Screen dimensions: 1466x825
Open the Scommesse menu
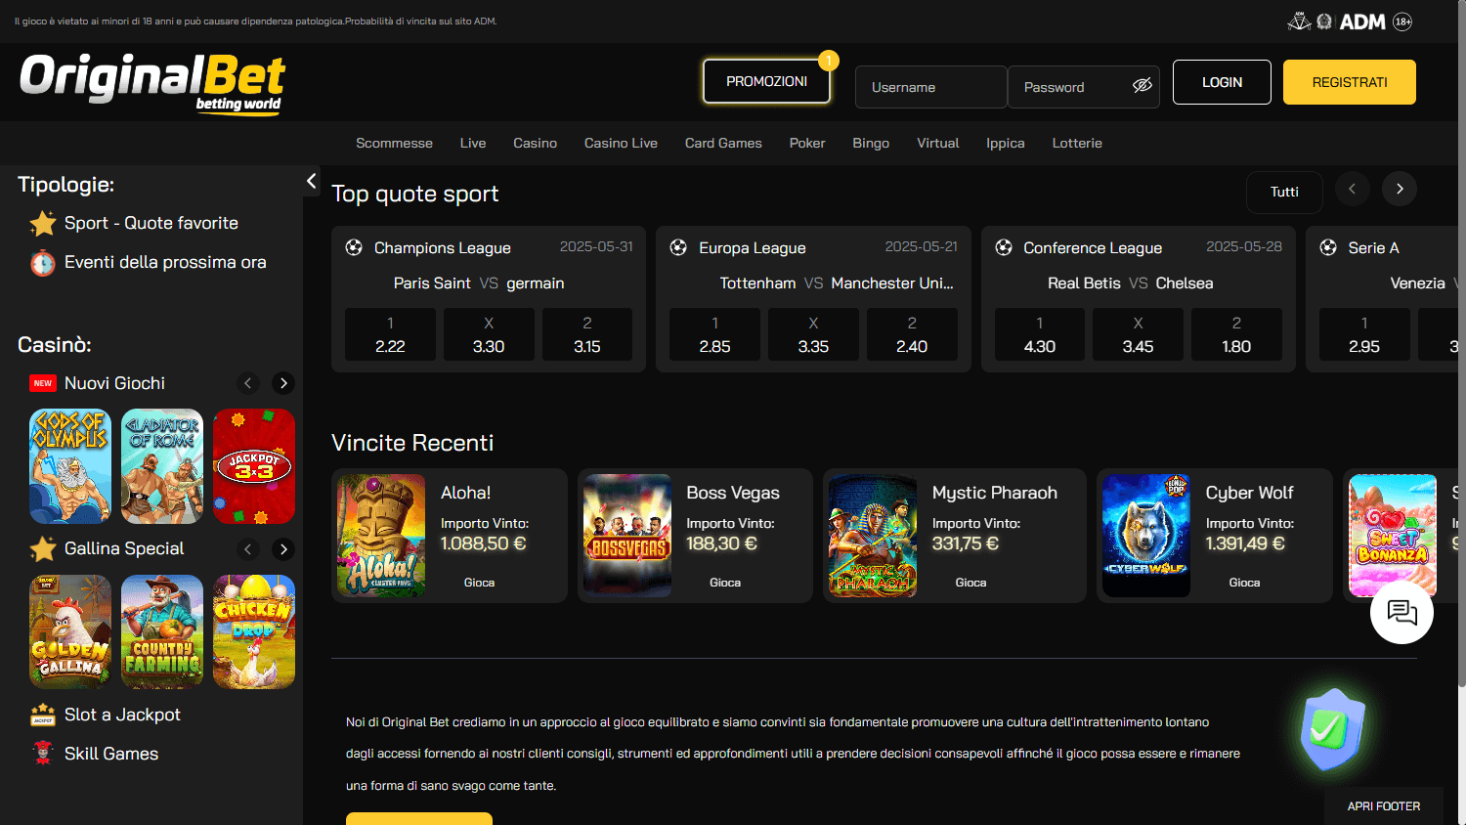(x=394, y=143)
